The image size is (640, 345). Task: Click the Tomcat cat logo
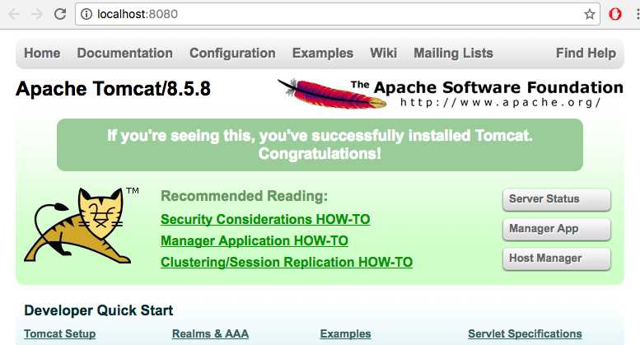click(x=77, y=225)
